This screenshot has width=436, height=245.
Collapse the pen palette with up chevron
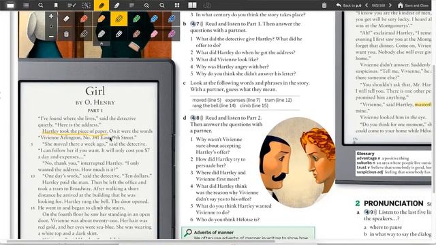[x=102, y=44]
